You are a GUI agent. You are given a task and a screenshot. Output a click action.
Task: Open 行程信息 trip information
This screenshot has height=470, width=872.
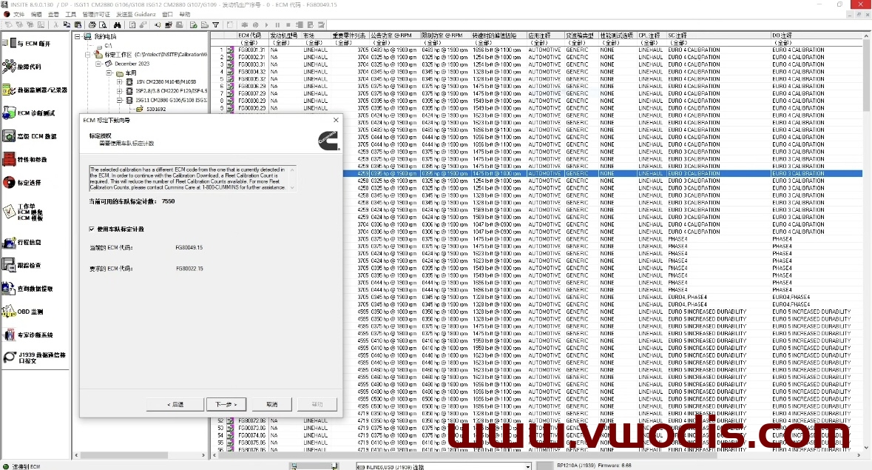pos(22,243)
